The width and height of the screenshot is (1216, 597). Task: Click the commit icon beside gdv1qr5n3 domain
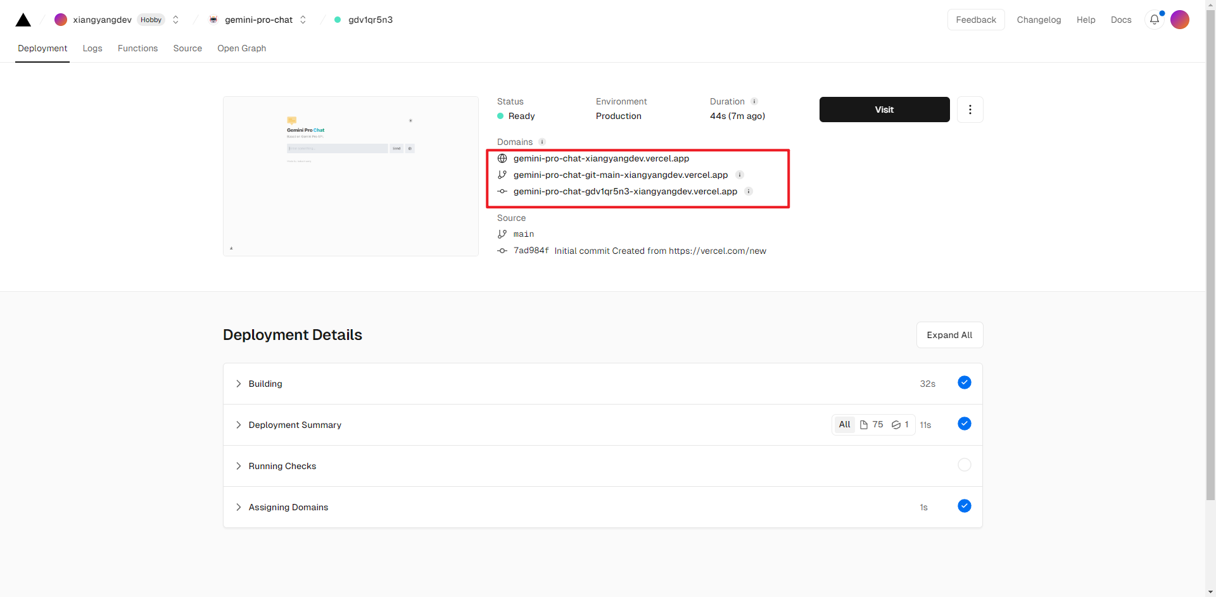502,191
